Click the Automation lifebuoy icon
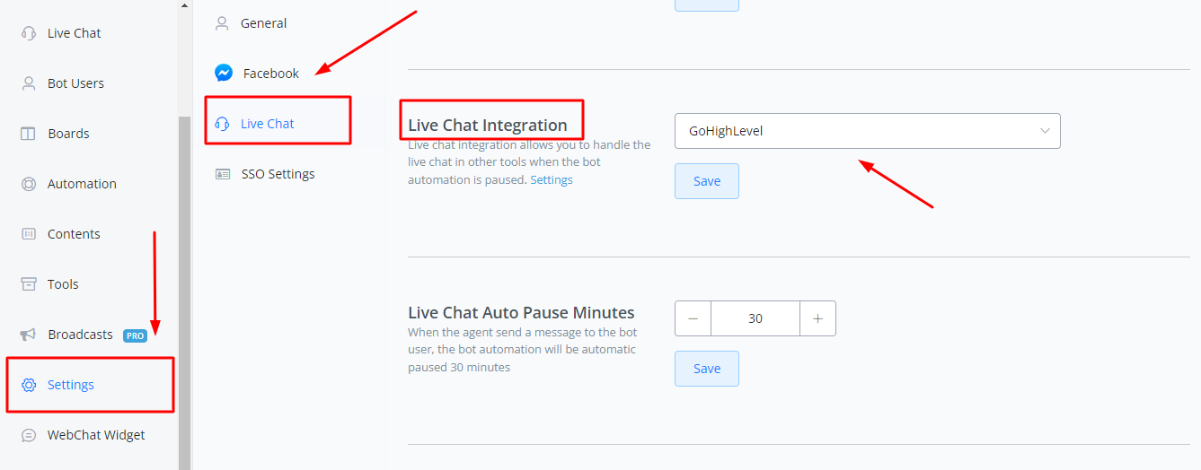 coord(29,184)
